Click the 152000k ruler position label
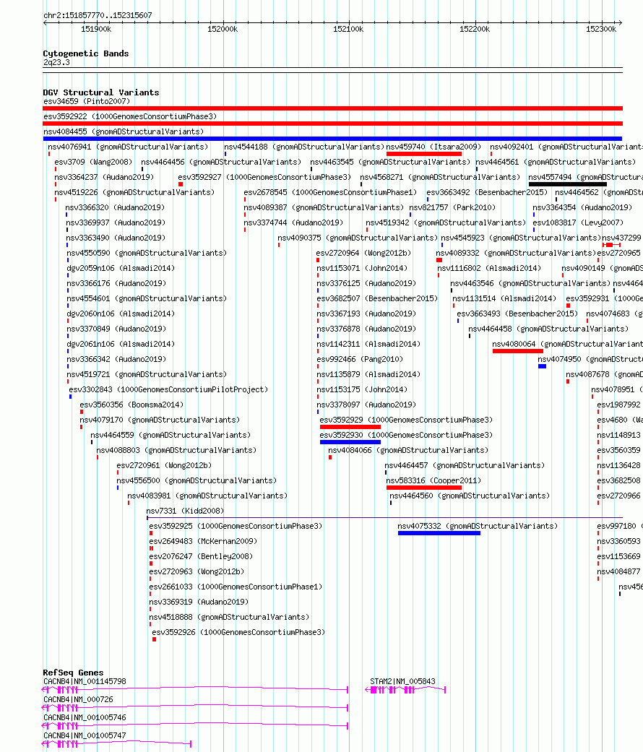The width and height of the screenshot is (643, 752). click(x=222, y=29)
